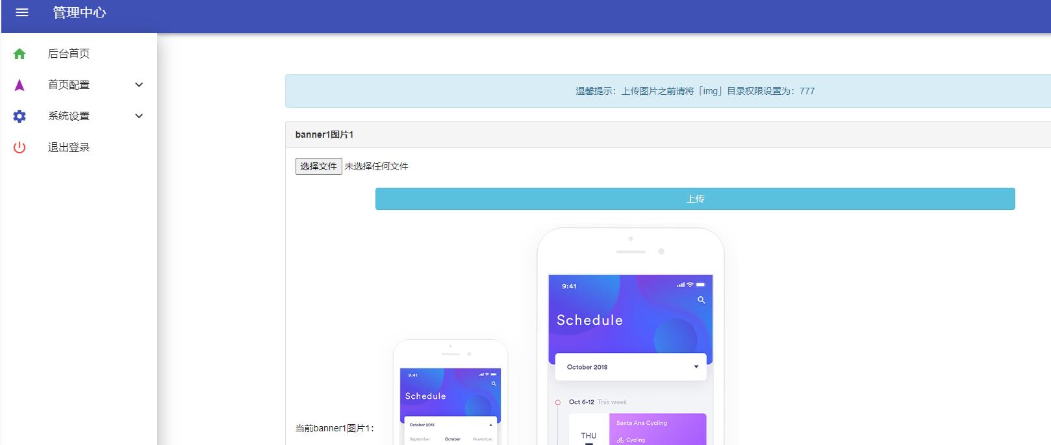
Task: Click the 系统设置 gear icon
Action: (x=19, y=116)
